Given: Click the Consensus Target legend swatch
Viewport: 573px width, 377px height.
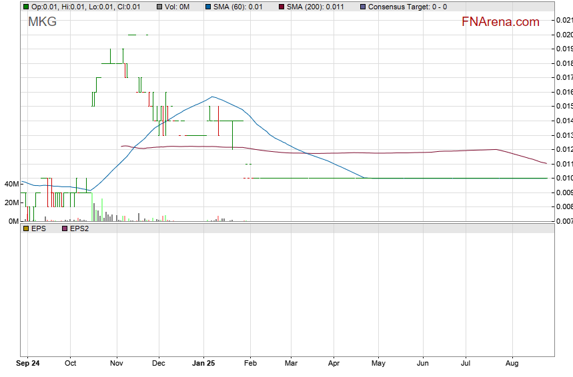Looking at the screenshot, I should [x=362, y=7].
